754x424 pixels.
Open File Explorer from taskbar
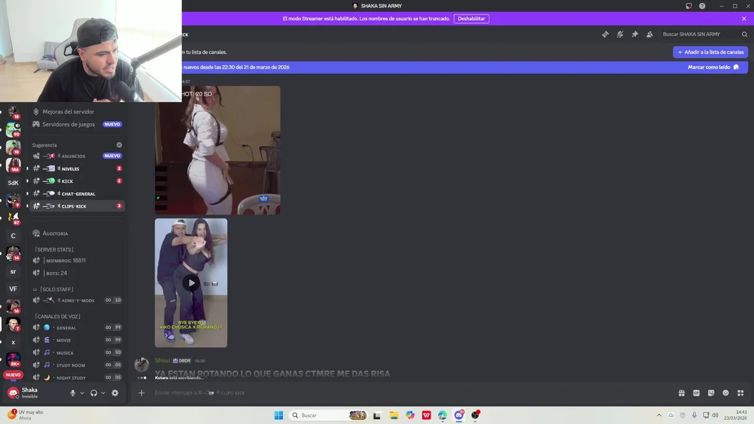point(393,415)
